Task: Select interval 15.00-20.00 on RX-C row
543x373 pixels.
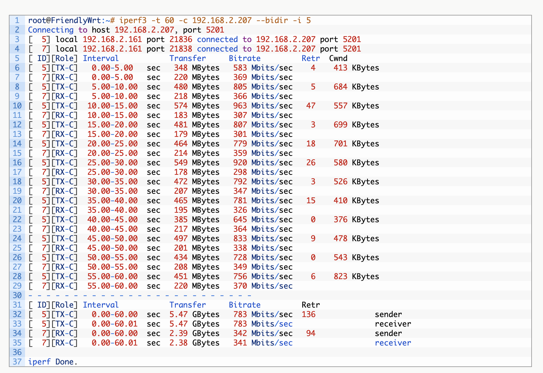Action: point(112,134)
